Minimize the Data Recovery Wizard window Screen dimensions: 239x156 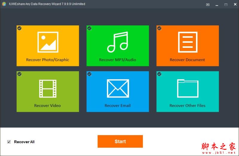pos(217,5)
